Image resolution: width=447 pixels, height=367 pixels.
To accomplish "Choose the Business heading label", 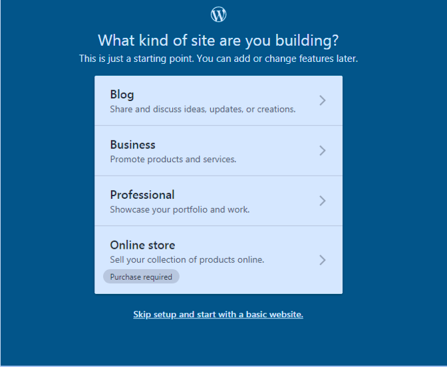I will click(132, 144).
